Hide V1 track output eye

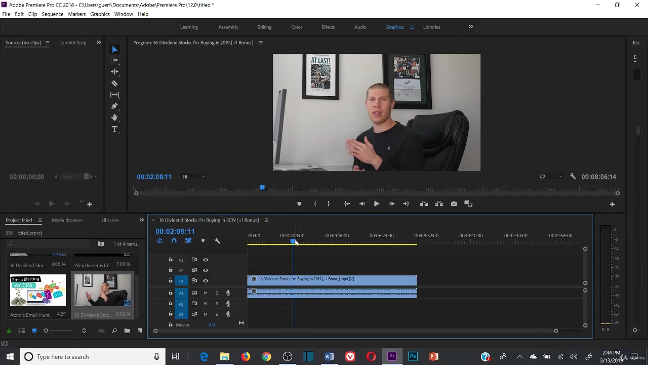click(206, 281)
